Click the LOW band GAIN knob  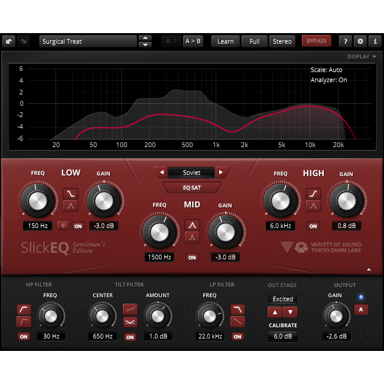104,201
